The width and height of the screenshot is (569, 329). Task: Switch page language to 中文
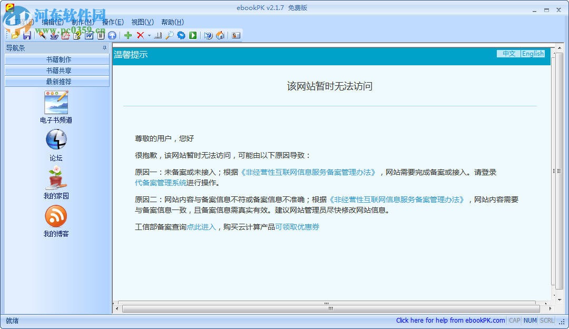click(x=508, y=53)
